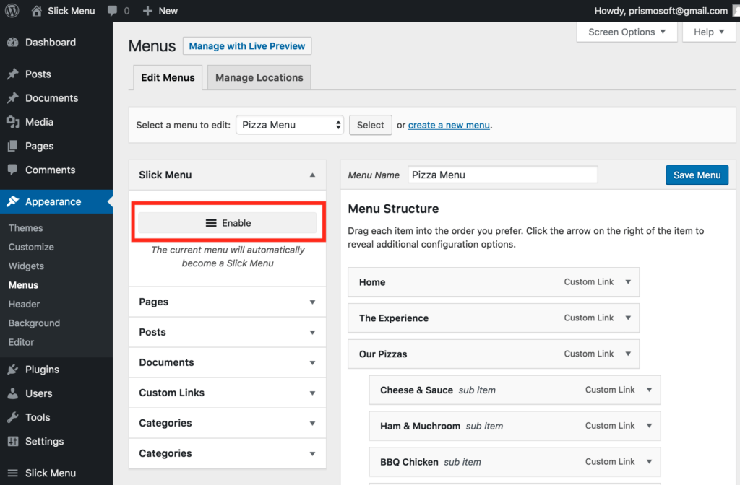This screenshot has height=485, width=740.
Task: Expand the Pages accordion panel
Action: click(x=227, y=302)
